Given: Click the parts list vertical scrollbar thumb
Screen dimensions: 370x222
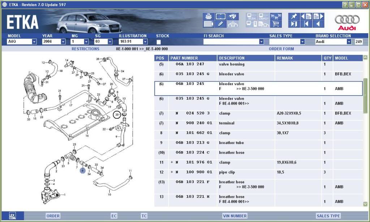Looking at the screenshot, I should coord(365,94).
